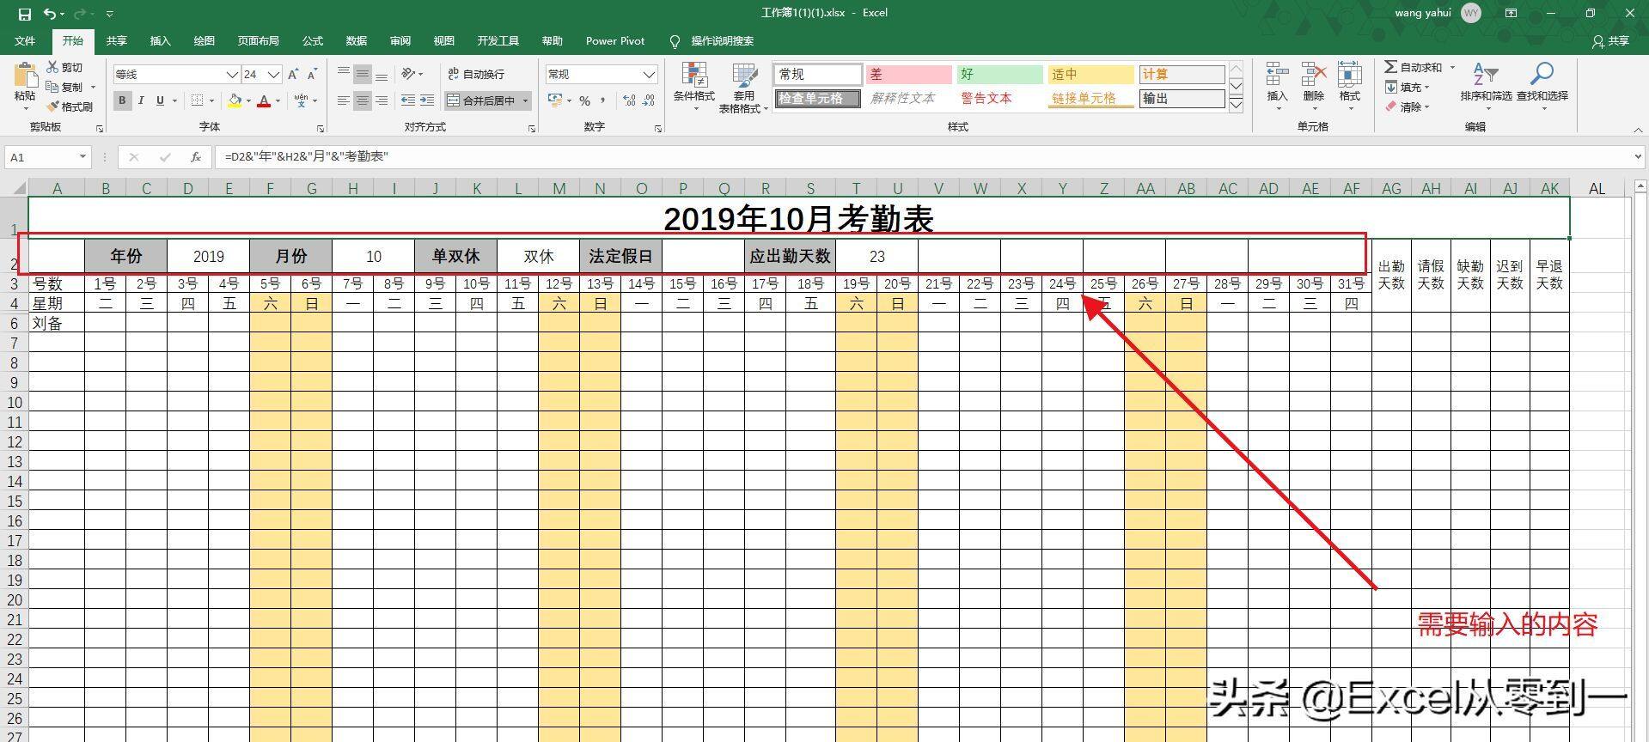The width and height of the screenshot is (1649, 742).
Task: Apply the 差 (Bad) cell style
Action: click(908, 75)
